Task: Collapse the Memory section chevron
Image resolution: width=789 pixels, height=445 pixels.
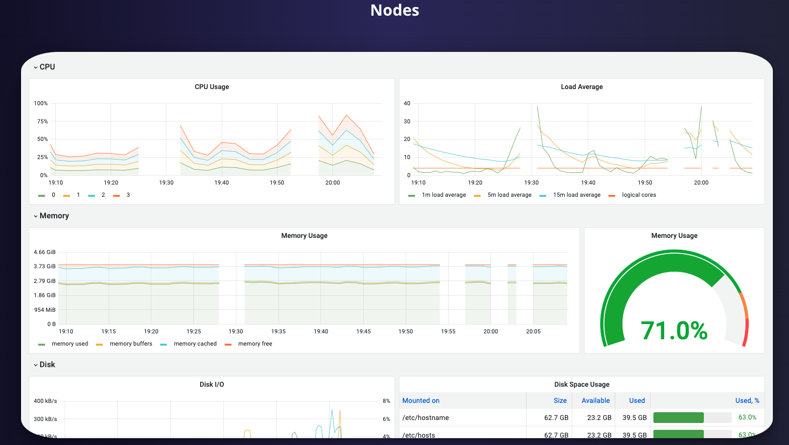Action: (36, 216)
